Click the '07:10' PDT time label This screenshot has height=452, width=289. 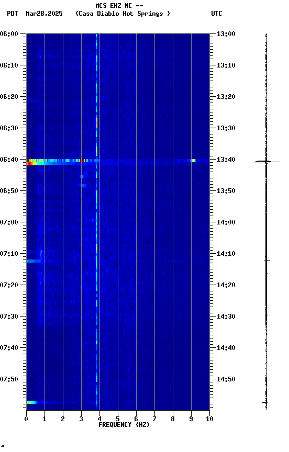tap(9, 254)
